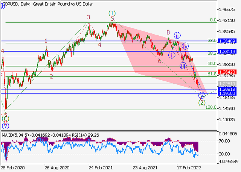
Task: Select the circled v wave marker
Action: 201,96
